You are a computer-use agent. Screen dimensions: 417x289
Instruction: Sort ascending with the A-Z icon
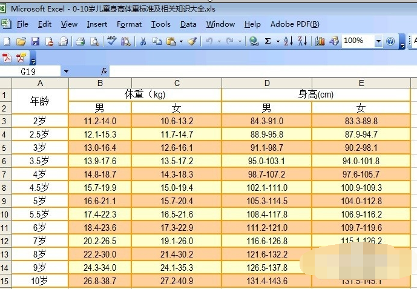click(288, 41)
